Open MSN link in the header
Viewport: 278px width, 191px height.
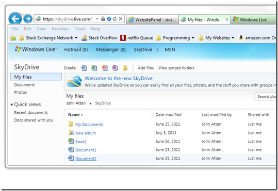click(170, 50)
